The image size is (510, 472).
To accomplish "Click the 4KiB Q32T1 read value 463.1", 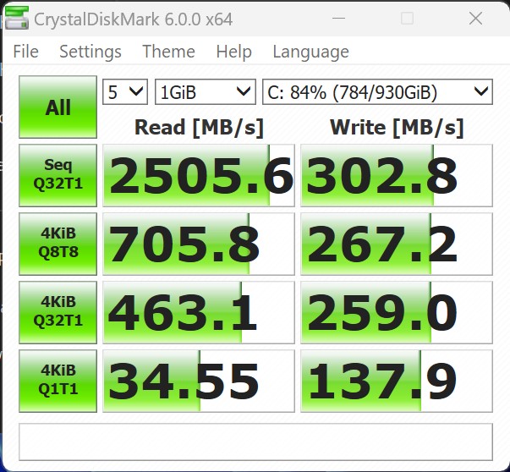I will 199,312.
